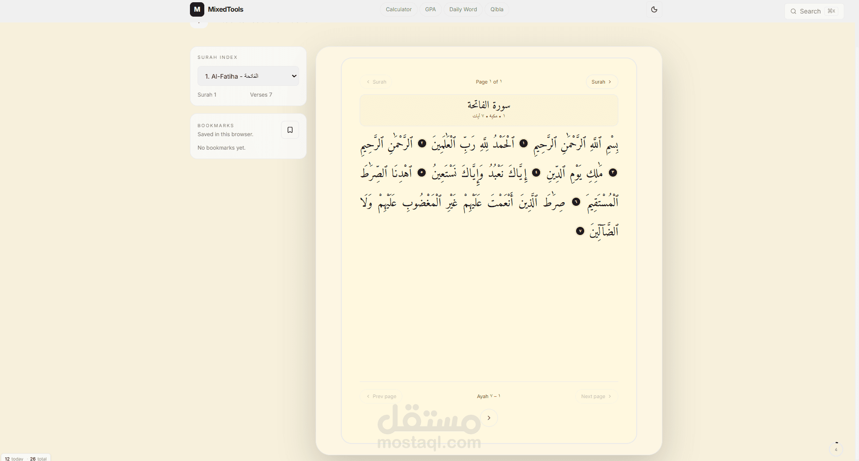Click the ayah 5 number marker
The height and width of the screenshot is (461, 859).
pos(422,173)
